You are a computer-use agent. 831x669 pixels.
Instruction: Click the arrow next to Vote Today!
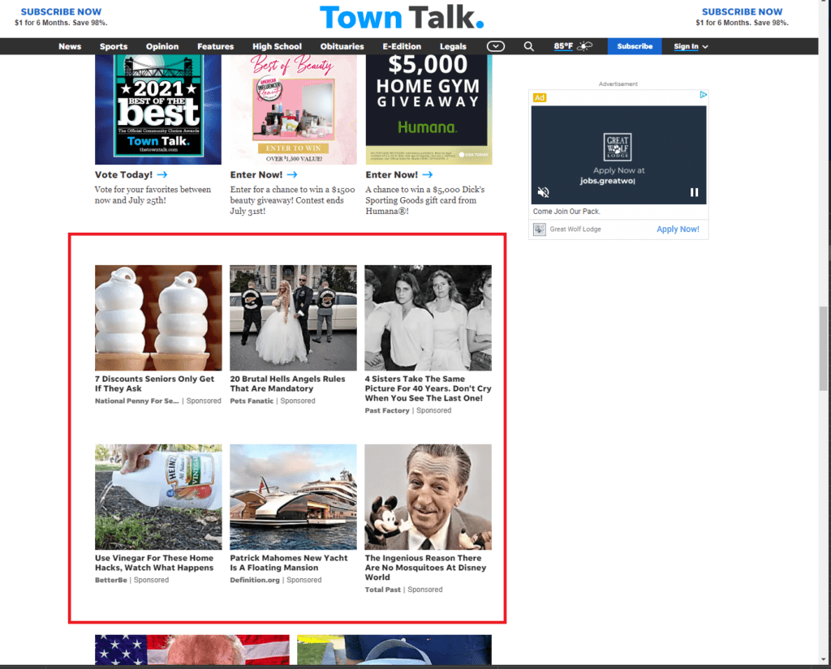coord(162,174)
